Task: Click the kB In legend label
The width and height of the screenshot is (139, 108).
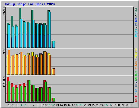Action: coord(136,88)
